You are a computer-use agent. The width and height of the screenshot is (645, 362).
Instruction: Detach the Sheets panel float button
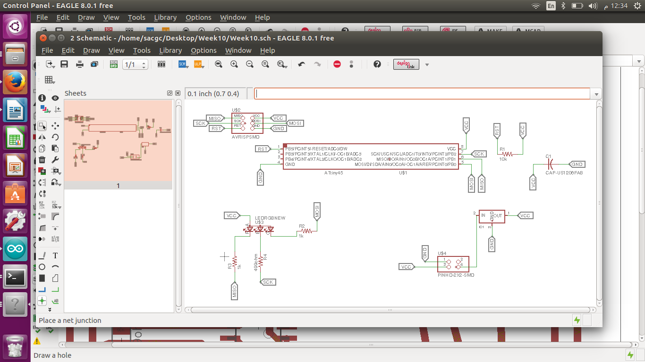(x=170, y=93)
